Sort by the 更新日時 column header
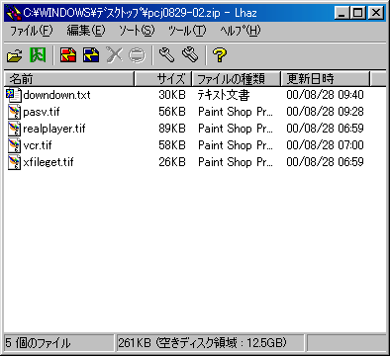 326,79
